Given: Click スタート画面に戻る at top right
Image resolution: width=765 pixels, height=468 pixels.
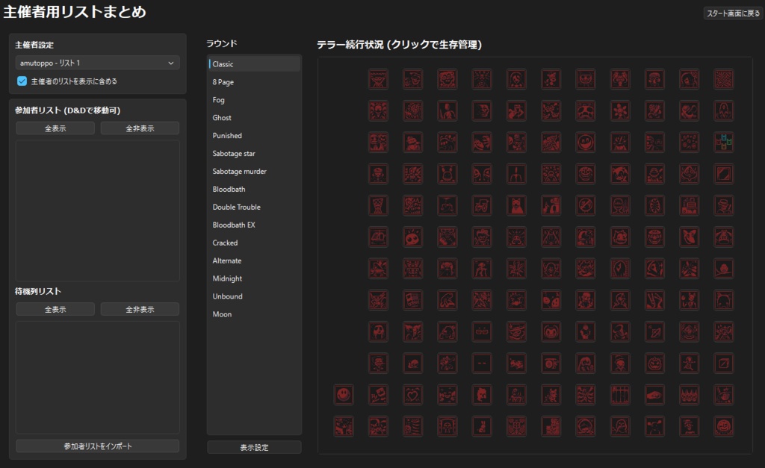Looking at the screenshot, I should [731, 13].
